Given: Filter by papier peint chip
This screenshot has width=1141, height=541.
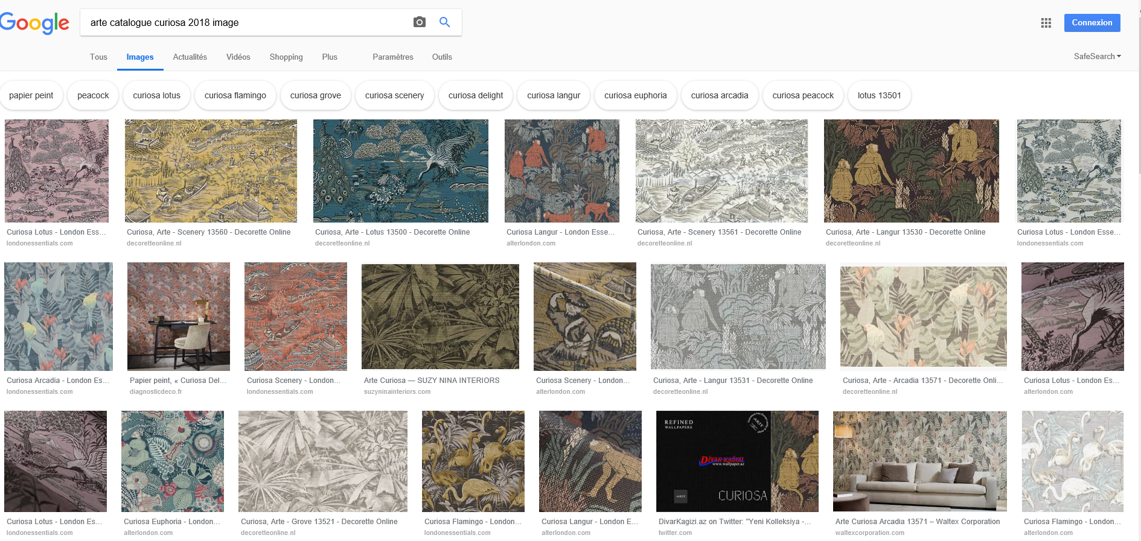Looking at the screenshot, I should 31,95.
